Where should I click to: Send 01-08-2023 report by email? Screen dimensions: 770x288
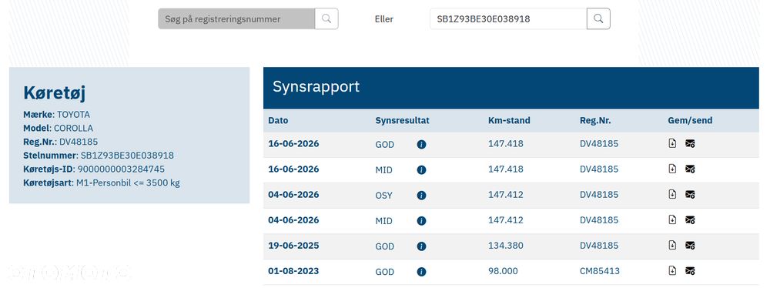(x=690, y=271)
